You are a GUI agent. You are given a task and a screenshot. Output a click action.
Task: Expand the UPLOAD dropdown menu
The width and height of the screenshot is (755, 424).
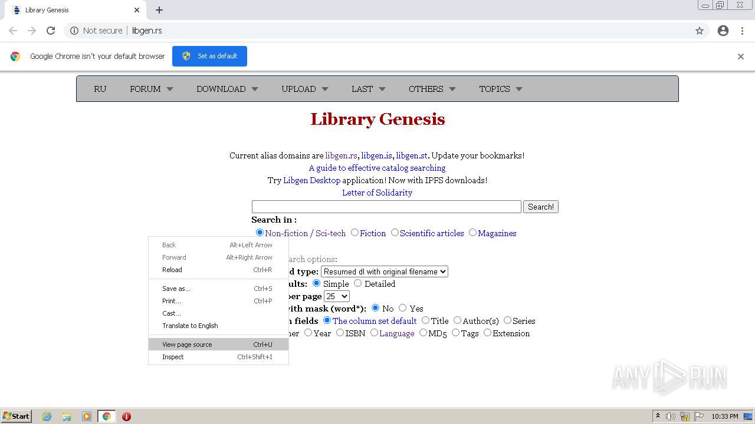point(305,89)
